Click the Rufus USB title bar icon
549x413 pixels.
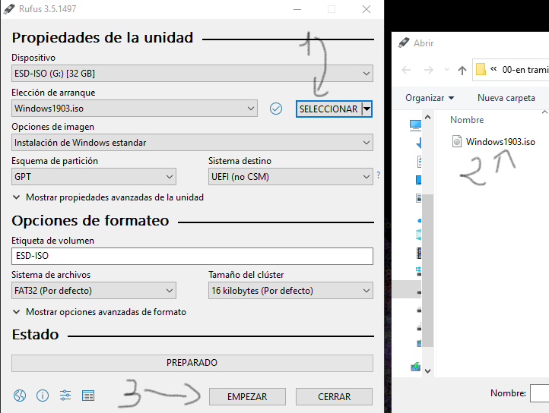coord(9,9)
